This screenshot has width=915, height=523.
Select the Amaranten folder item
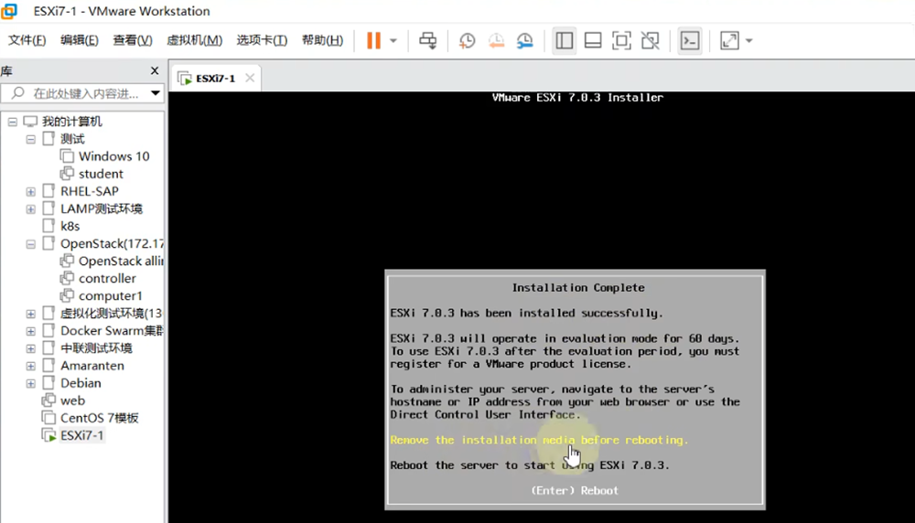coord(92,366)
